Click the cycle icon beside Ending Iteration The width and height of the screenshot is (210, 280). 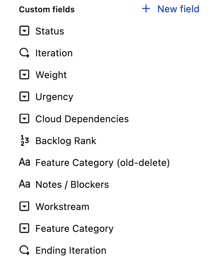(x=24, y=251)
